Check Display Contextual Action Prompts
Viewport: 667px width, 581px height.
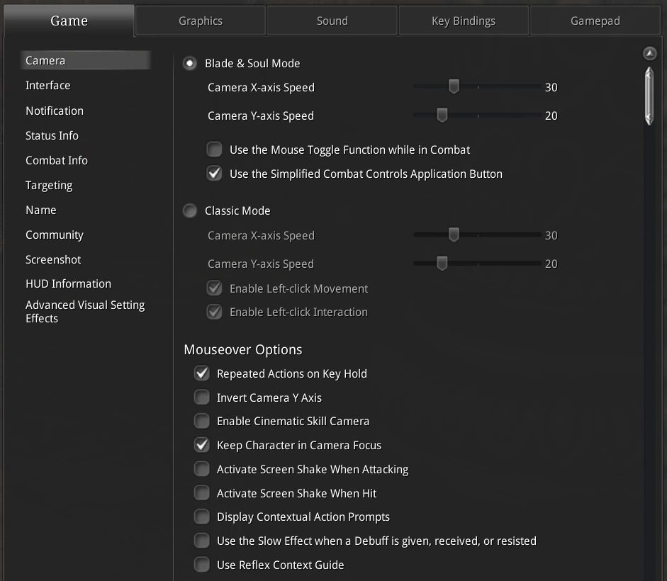pos(202,517)
